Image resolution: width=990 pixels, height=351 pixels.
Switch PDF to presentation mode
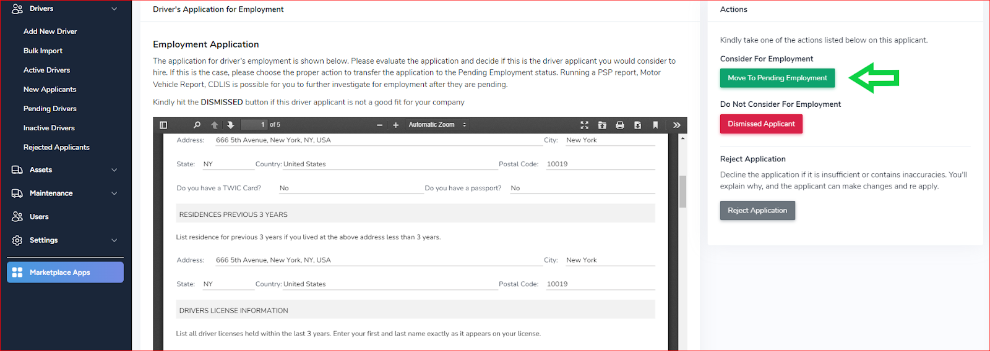(584, 125)
